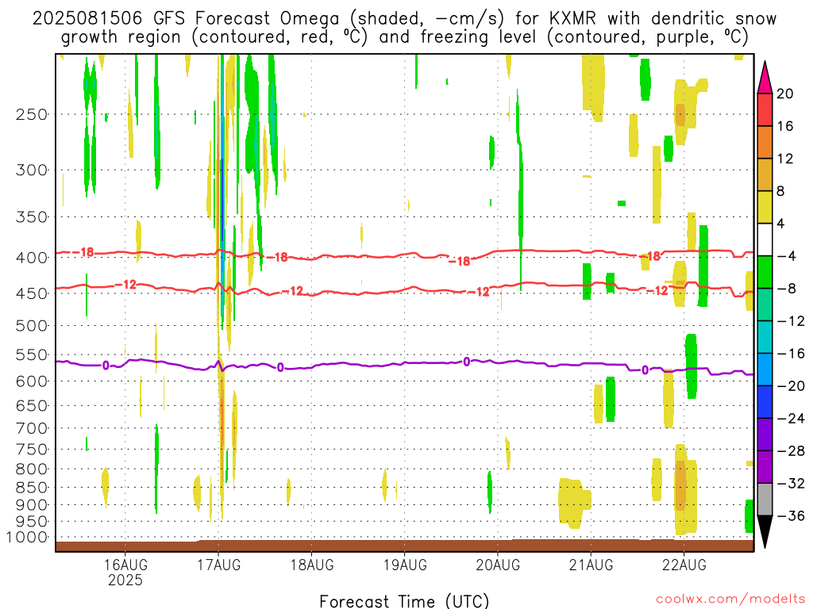
Task: Click the 300 pressure level label
Action: (32, 170)
